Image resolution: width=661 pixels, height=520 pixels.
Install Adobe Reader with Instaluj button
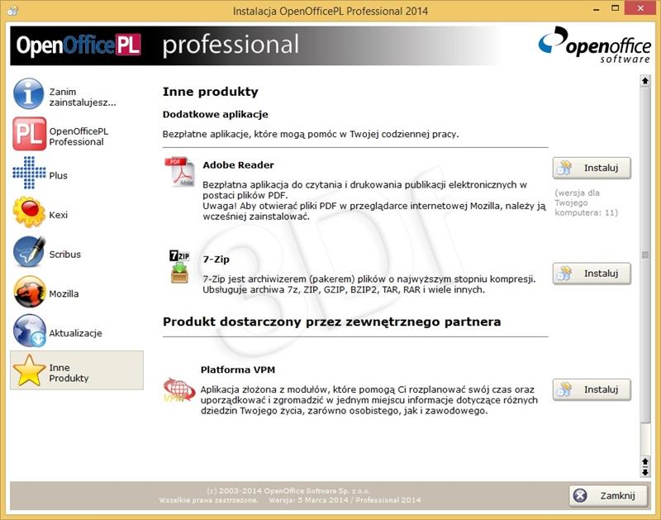coord(592,169)
